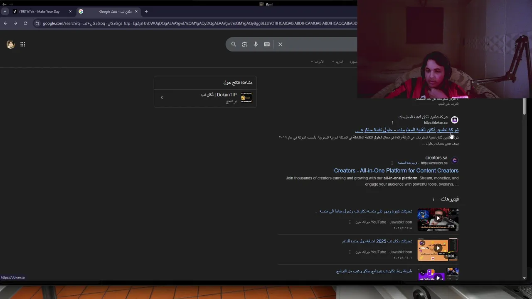Click ترجم هذه الصفحة translate link
Image resolution: width=532 pixels, height=299 pixels.
[408, 163]
